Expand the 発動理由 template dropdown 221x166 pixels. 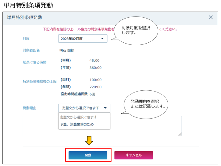[84, 108]
